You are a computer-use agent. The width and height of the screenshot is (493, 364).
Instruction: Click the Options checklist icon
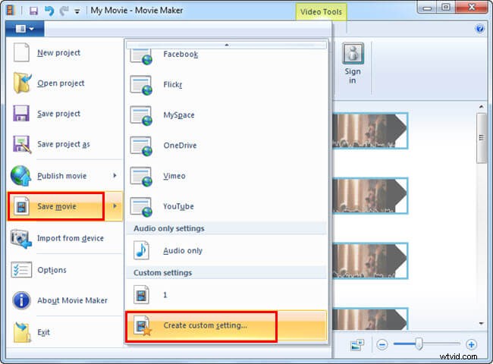[22, 270]
